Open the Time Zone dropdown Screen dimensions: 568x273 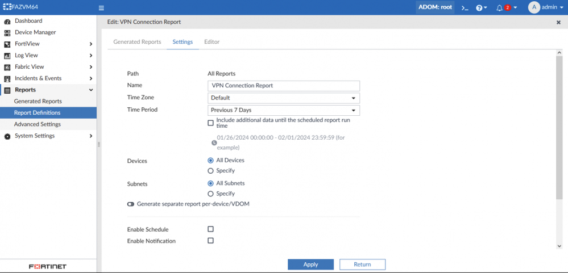tap(284, 98)
